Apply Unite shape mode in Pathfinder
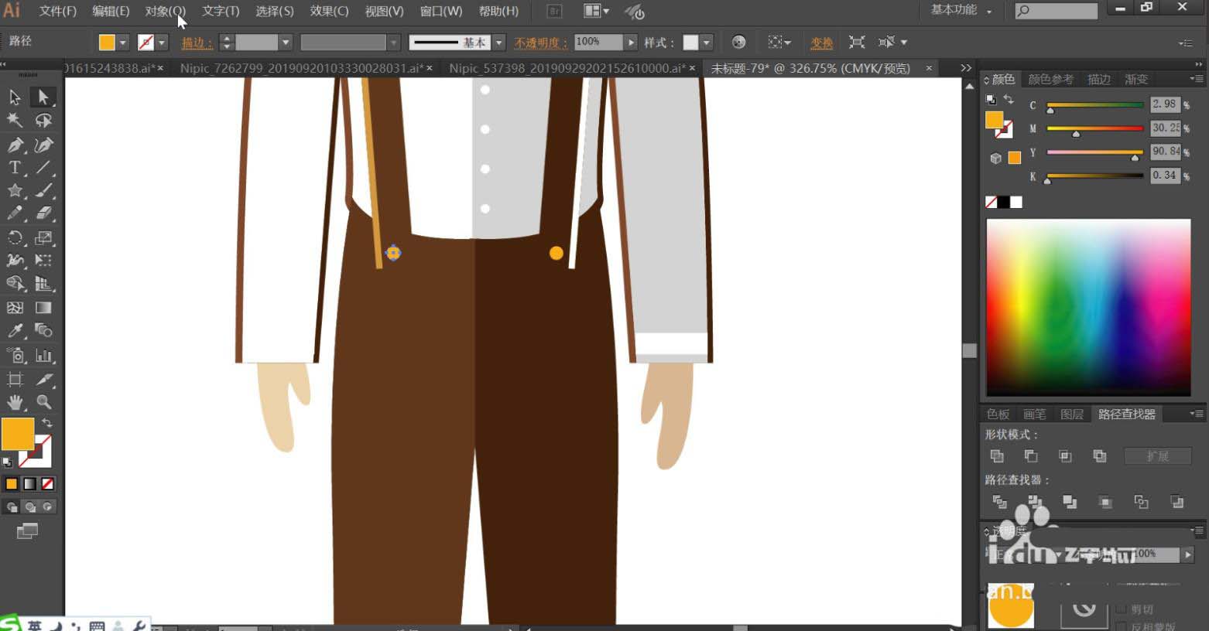 coord(997,456)
